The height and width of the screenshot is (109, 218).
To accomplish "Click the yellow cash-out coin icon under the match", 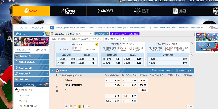I will pos(79,107).
